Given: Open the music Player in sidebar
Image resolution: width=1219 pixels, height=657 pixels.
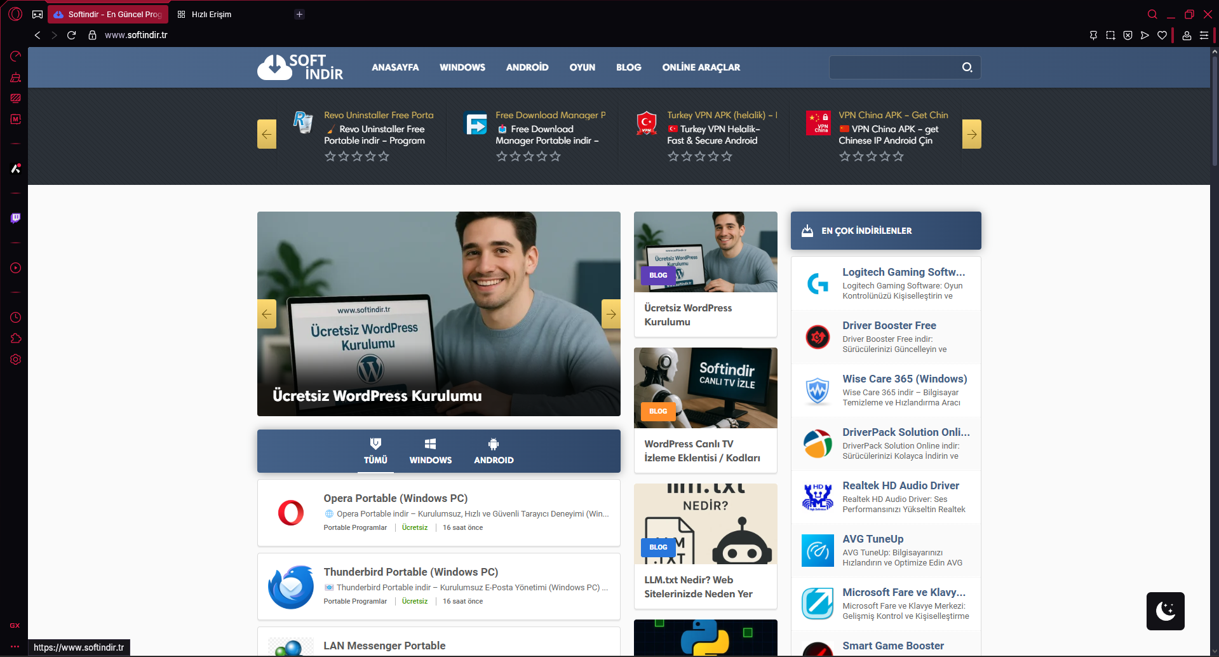Looking at the screenshot, I should coord(15,268).
